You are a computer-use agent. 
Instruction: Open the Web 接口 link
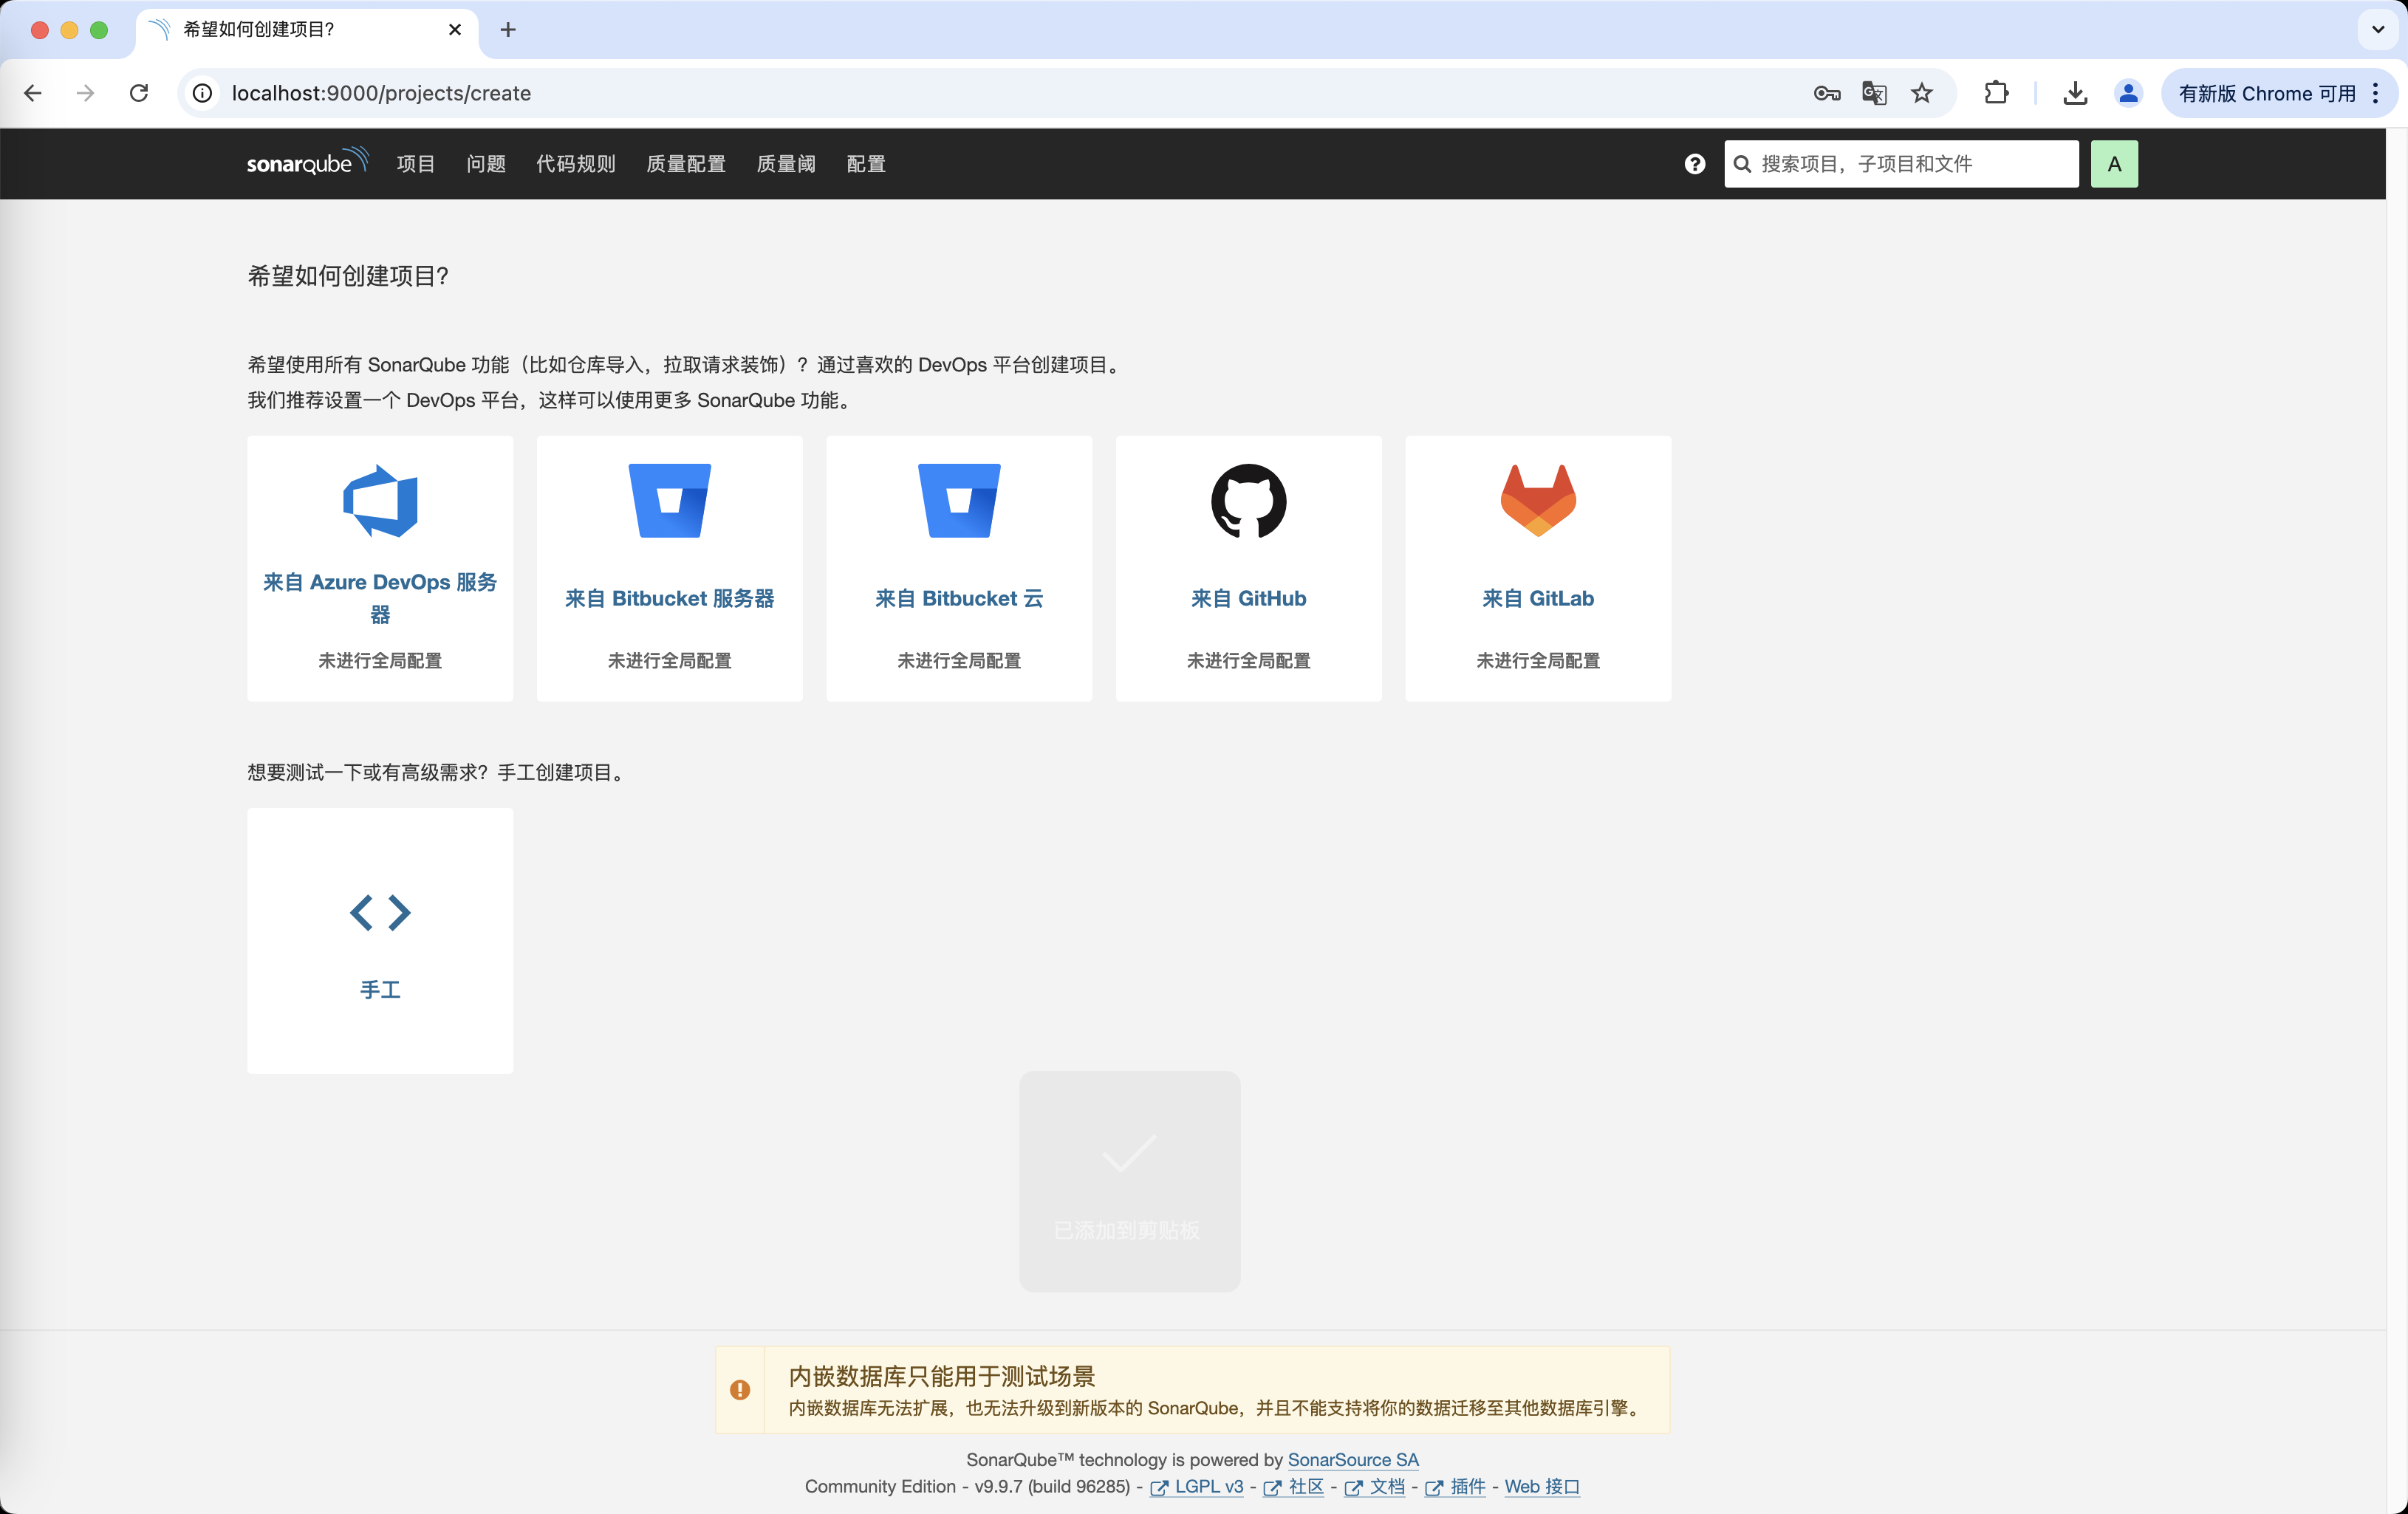pos(1542,1486)
